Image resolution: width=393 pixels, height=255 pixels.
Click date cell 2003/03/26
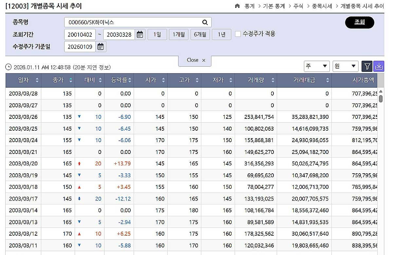pyautogui.click(x=23, y=117)
